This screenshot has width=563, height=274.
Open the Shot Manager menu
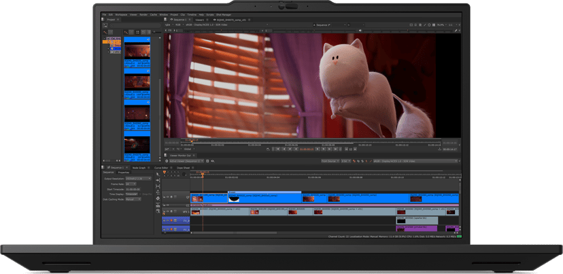pos(224,15)
